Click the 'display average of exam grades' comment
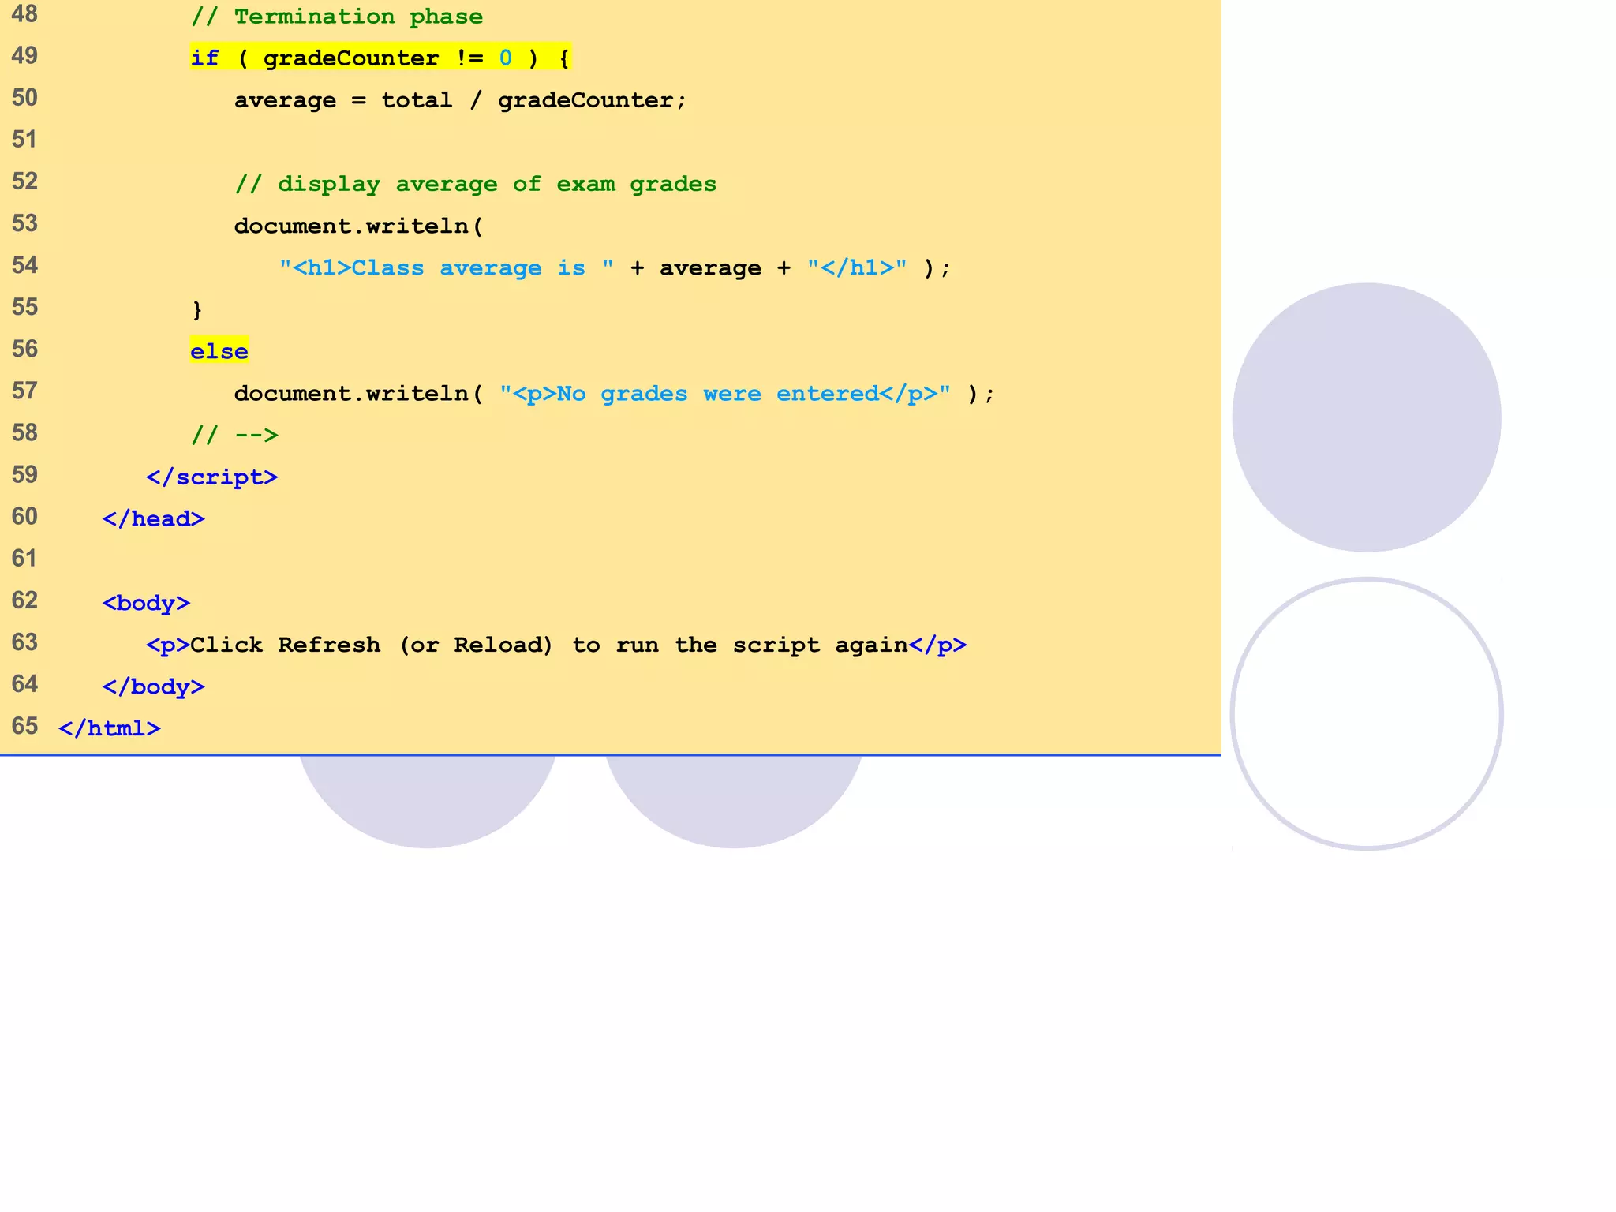Viewport: 1616px width, 1212px height. 476,184
